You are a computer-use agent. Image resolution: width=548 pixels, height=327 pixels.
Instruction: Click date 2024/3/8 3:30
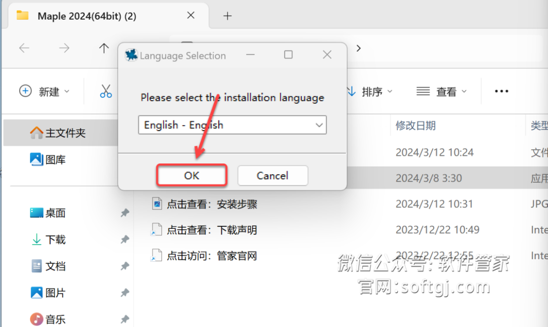(429, 178)
